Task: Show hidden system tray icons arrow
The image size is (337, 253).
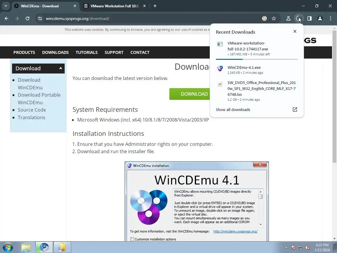Action: pyautogui.click(x=286, y=248)
